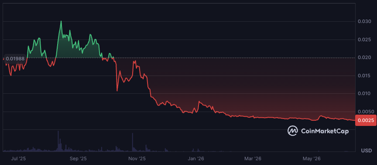The image size is (377, 165).
Task: Click the 0.010 price axis label
Action: tap(364, 93)
